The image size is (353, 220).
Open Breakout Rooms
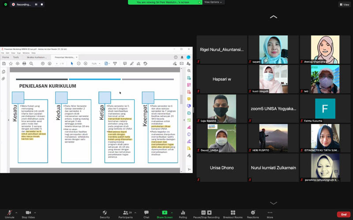(x=233, y=214)
